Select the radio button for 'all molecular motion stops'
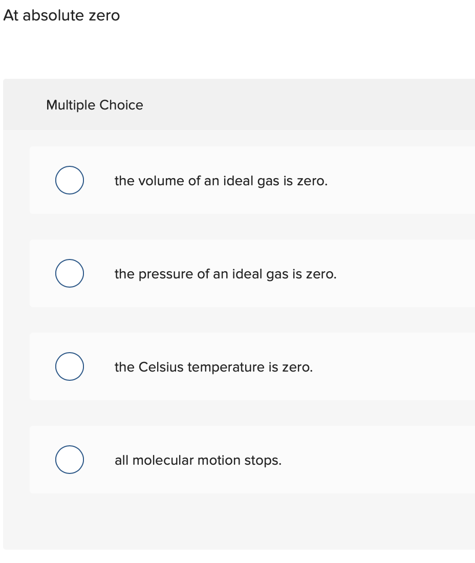This screenshot has height=563, width=475. click(69, 460)
